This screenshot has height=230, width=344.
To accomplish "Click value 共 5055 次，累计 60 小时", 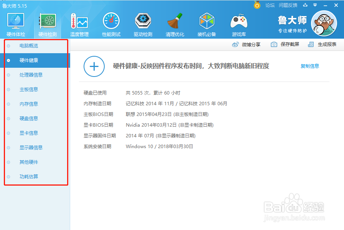I will pyautogui.click(x=153, y=93).
